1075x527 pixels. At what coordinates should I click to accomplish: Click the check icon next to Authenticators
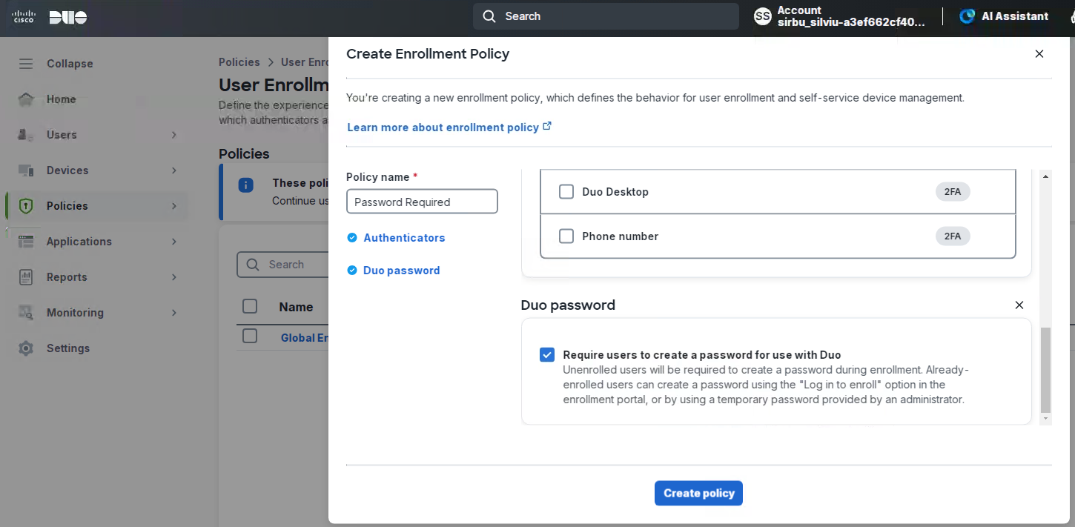click(x=352, y=238)
